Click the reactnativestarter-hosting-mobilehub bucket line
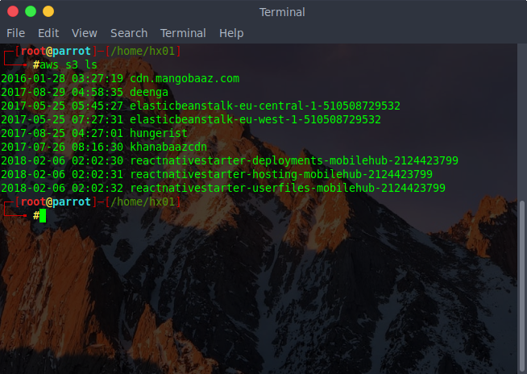 [217, 174]
